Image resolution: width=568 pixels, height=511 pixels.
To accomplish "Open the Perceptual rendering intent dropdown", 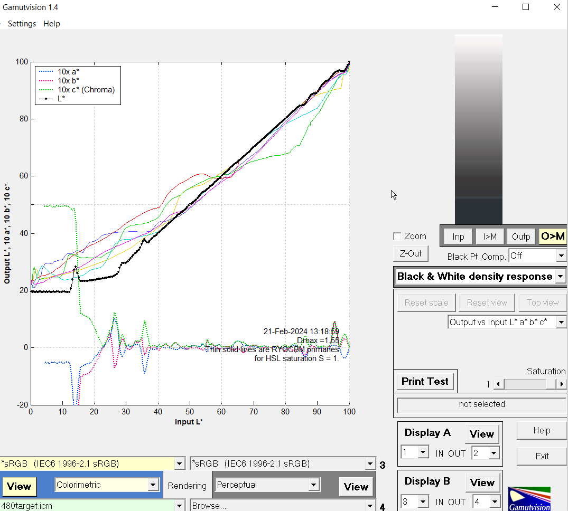I will [267, 485].
